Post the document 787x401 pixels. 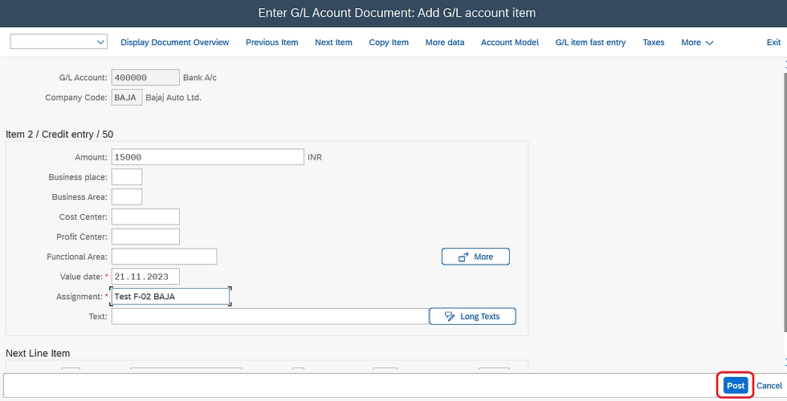(x=736, y=386)
